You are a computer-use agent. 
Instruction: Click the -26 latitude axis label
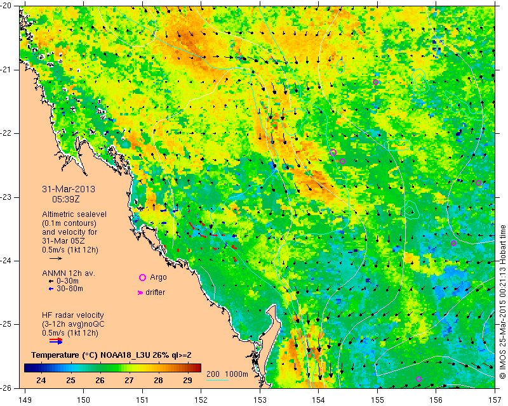(6, 388)
